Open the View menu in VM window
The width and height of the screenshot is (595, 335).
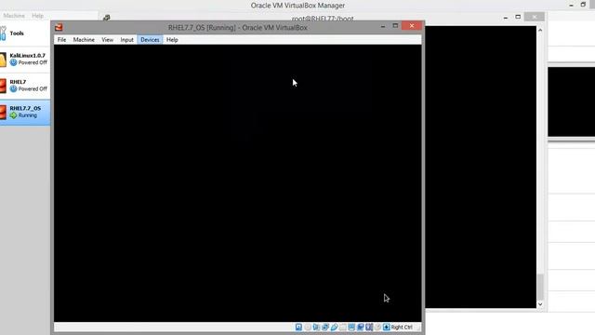(108, 39)
